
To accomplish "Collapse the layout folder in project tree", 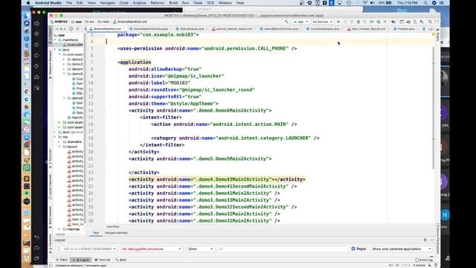I will [59, 147].
